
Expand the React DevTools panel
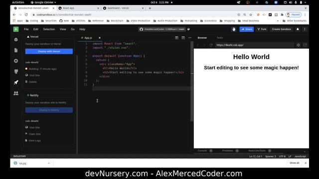click(x=260, y=151)
